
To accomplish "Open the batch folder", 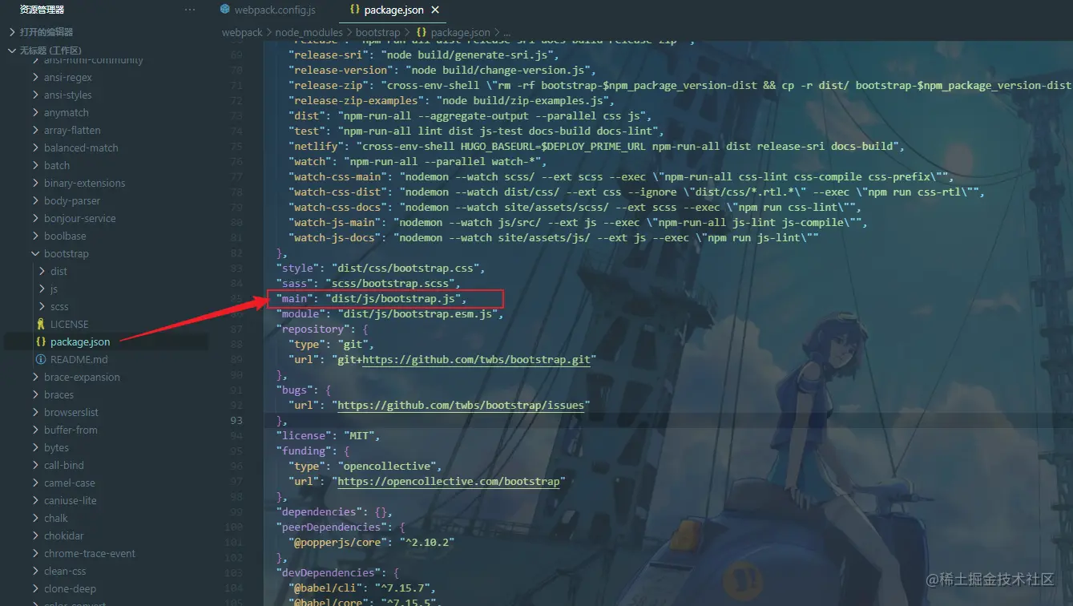I will tap(57, 166).
